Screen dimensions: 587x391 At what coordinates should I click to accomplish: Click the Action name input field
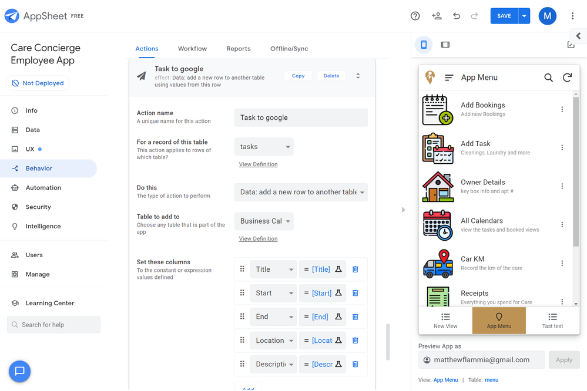[301, 117]
